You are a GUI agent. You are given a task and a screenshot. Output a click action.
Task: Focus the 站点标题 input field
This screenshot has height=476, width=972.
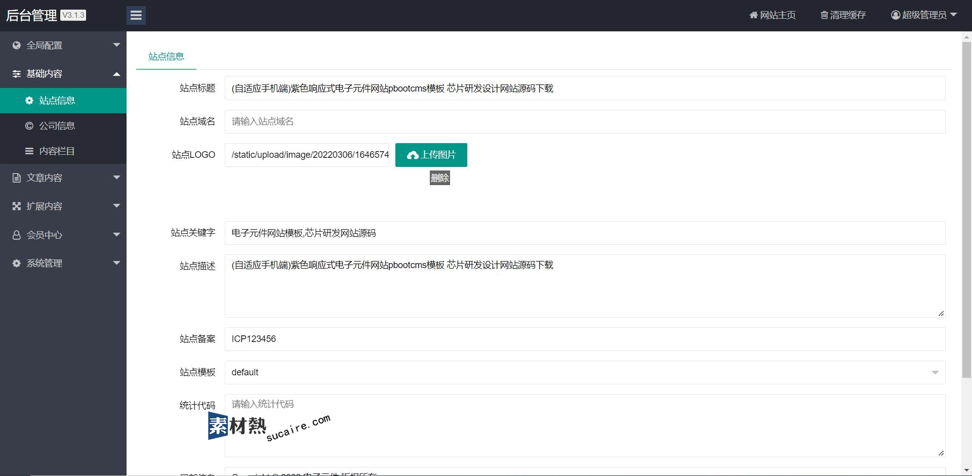pos(585,89)
